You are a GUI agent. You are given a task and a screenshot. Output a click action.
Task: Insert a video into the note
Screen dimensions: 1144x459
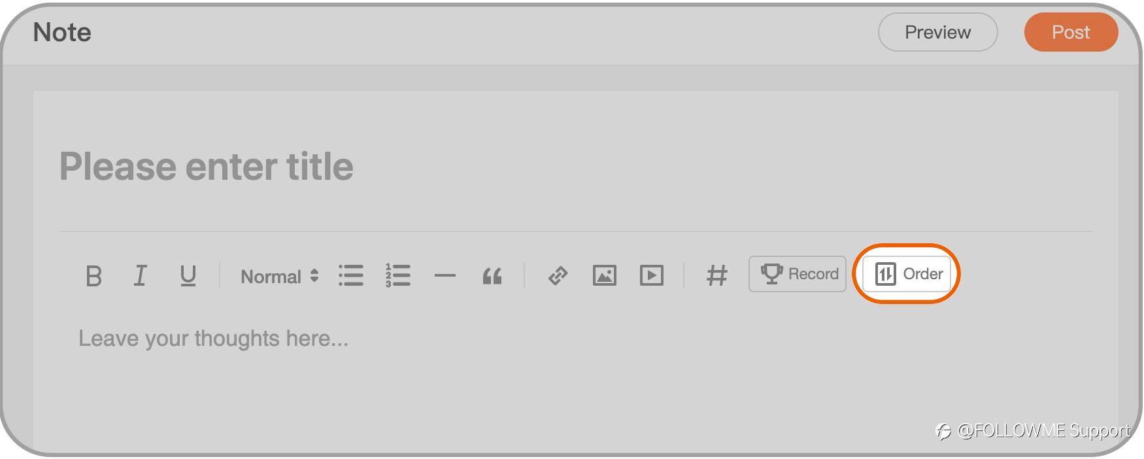652,275
